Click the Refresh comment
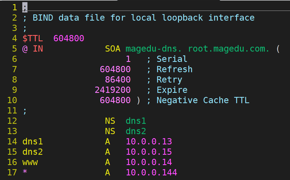Image resolution: width=290 pixels, height=180 pixels. click(174, 70)
